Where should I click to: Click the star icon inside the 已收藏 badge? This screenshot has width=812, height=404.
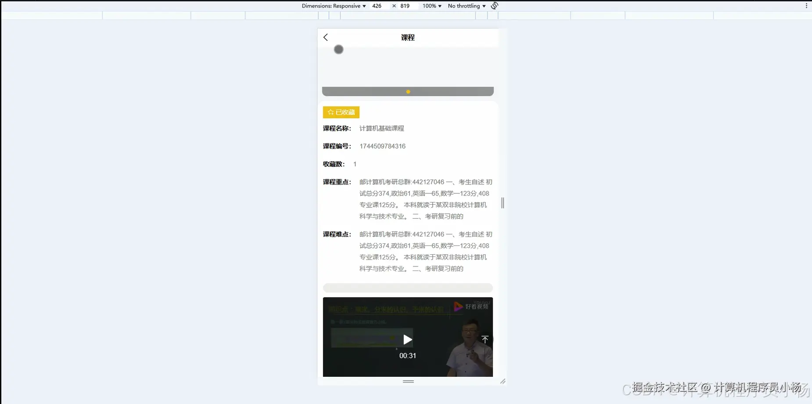coord(330,112)
